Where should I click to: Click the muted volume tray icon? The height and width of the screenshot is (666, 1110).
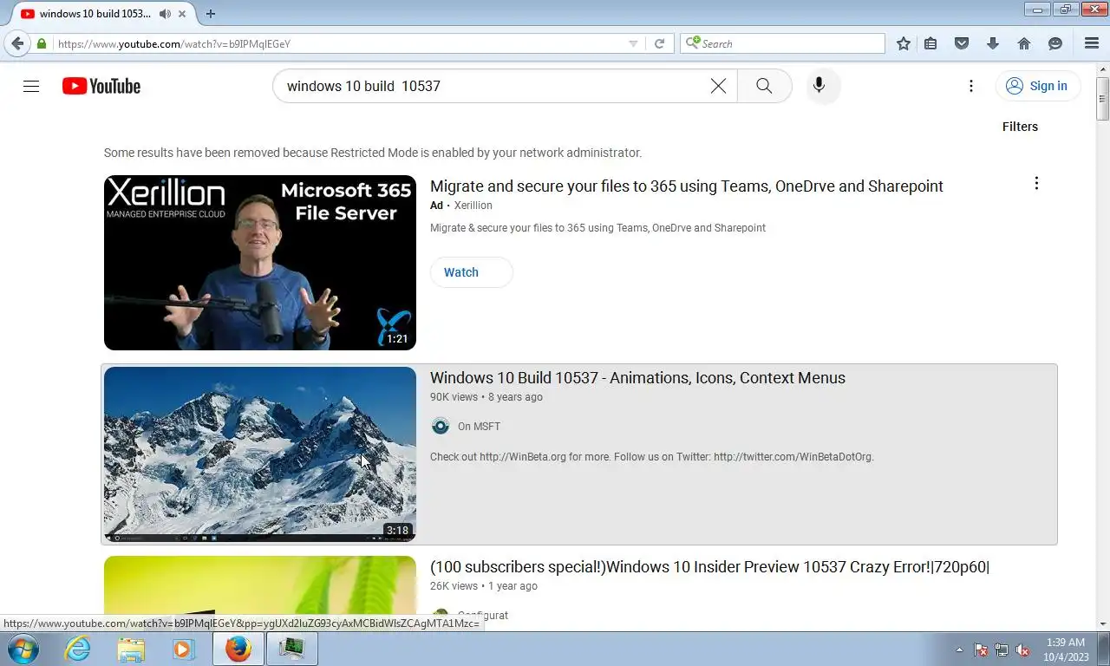pos(1023,650)
